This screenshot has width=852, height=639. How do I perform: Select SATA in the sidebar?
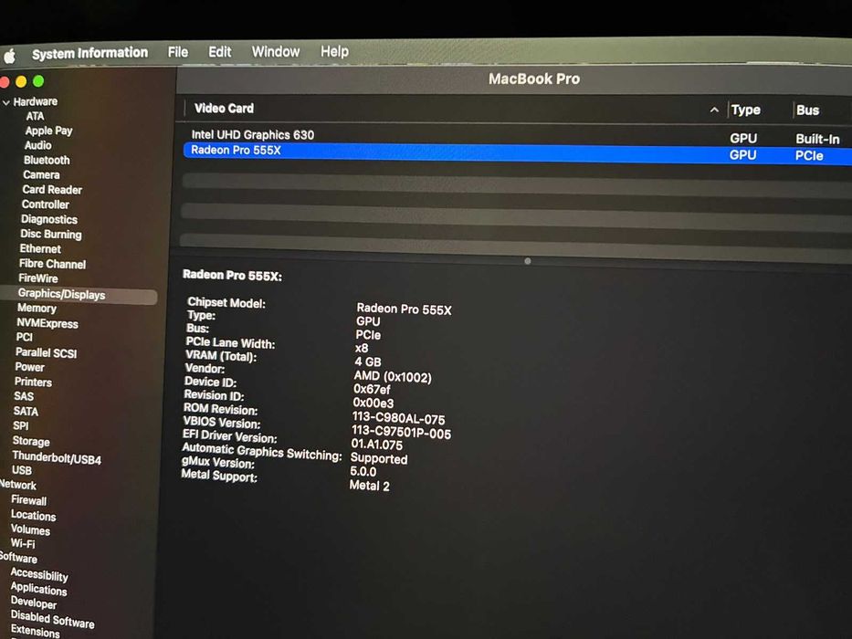[26, 412]
